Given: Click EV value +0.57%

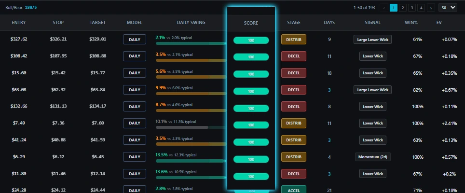Looking at the screenshot, I should pos(449,157).
